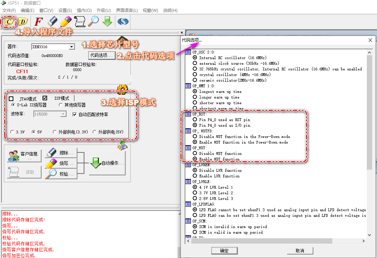Click the Read scroll toolbar icon
This screenshot has height=258, width=377.
[80, 21]
